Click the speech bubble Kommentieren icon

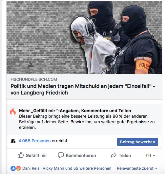tap(61, 155)
